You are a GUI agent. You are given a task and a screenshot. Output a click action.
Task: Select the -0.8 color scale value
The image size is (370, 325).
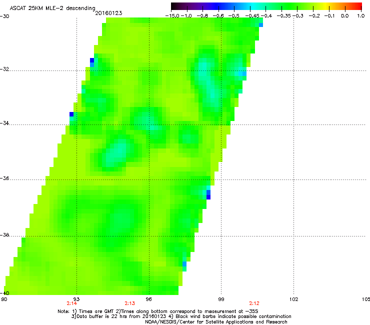pos(202,16)
